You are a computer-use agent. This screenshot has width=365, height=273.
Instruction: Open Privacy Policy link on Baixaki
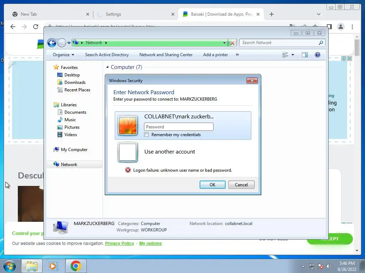point(119,243)
